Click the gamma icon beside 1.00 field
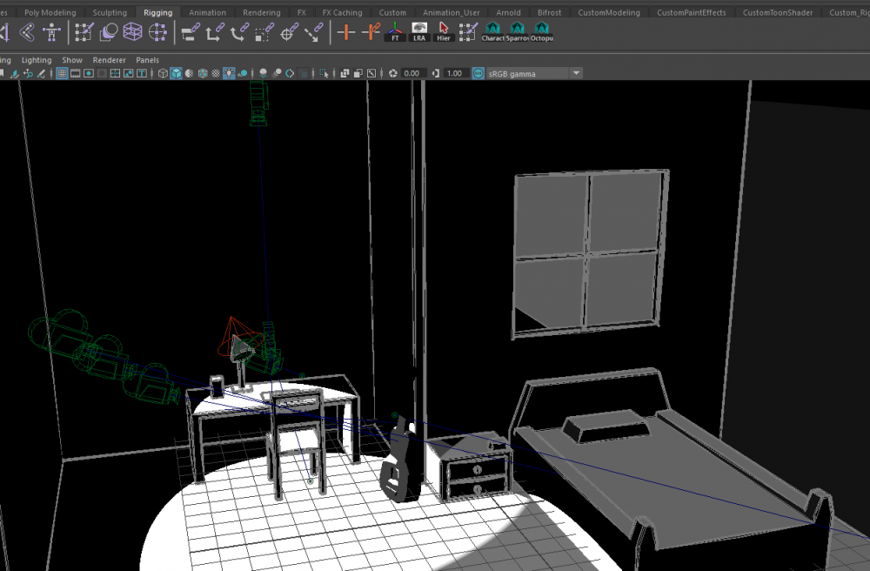 point(436,73)
